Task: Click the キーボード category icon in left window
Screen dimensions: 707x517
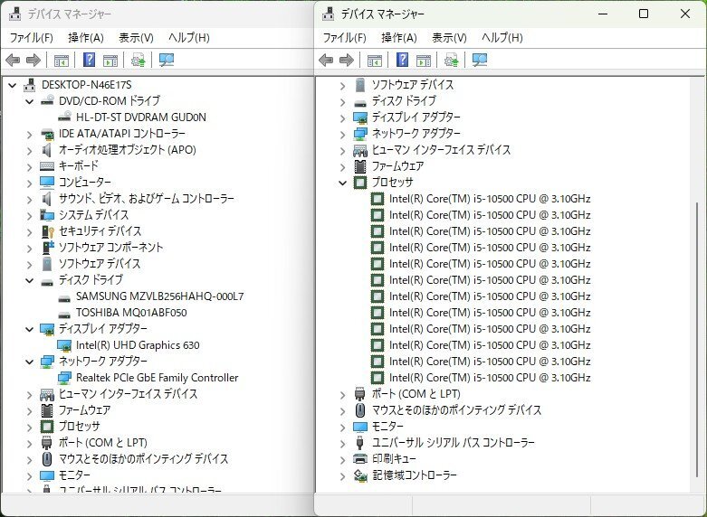Action: [47, 166]
